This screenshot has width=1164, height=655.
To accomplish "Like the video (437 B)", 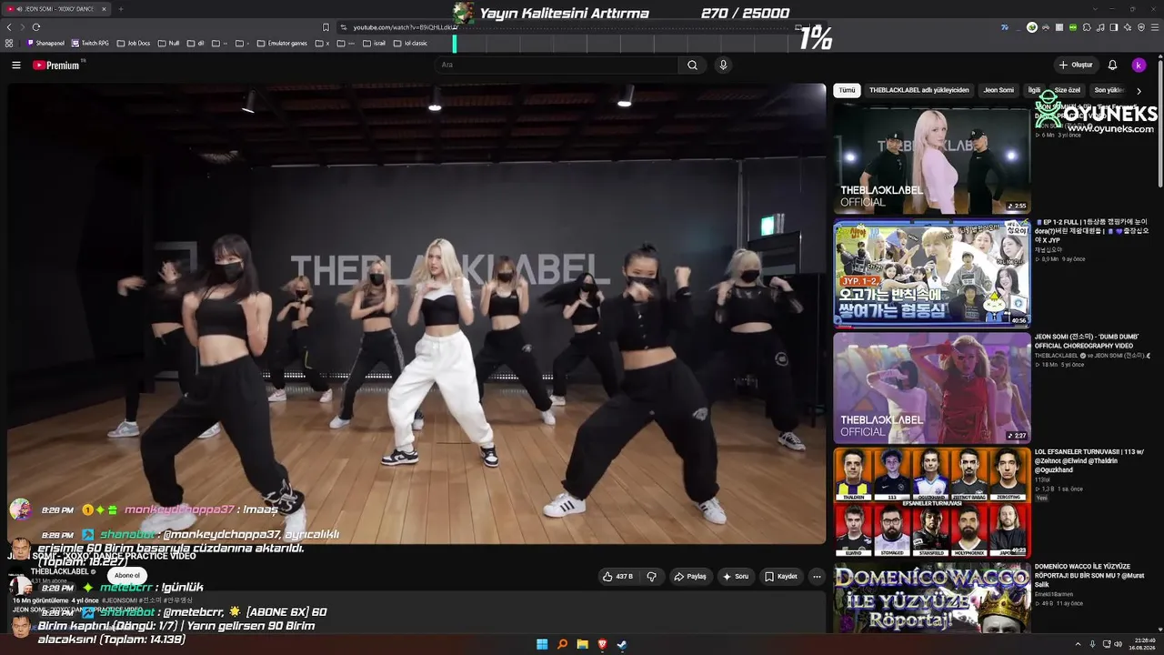I will tap(618, 576).
